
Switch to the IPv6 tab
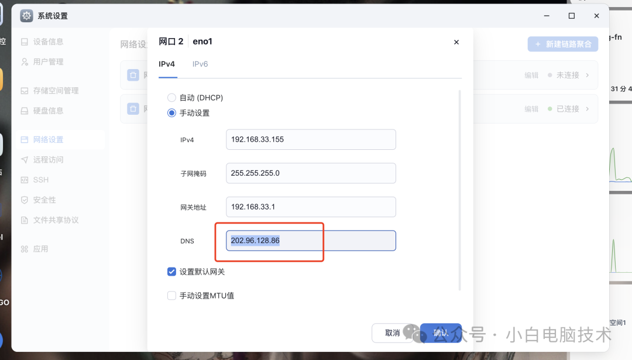click(200, 64)
